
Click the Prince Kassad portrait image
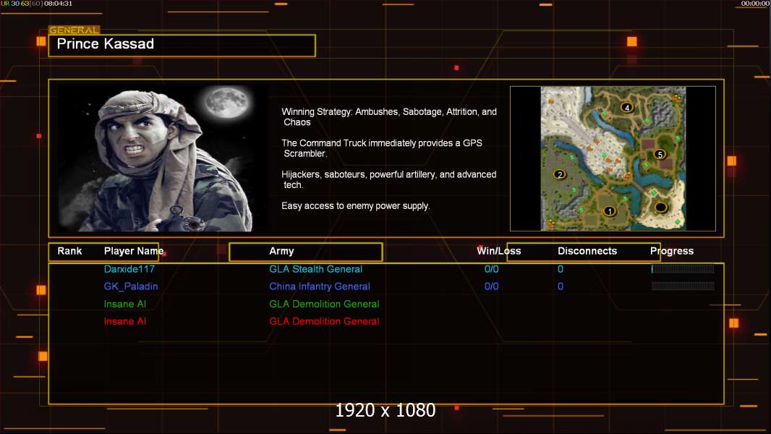tap(163, 158)
